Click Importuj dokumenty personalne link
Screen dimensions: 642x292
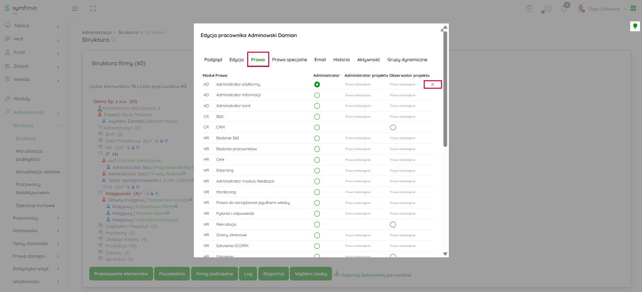coord(376,275)
